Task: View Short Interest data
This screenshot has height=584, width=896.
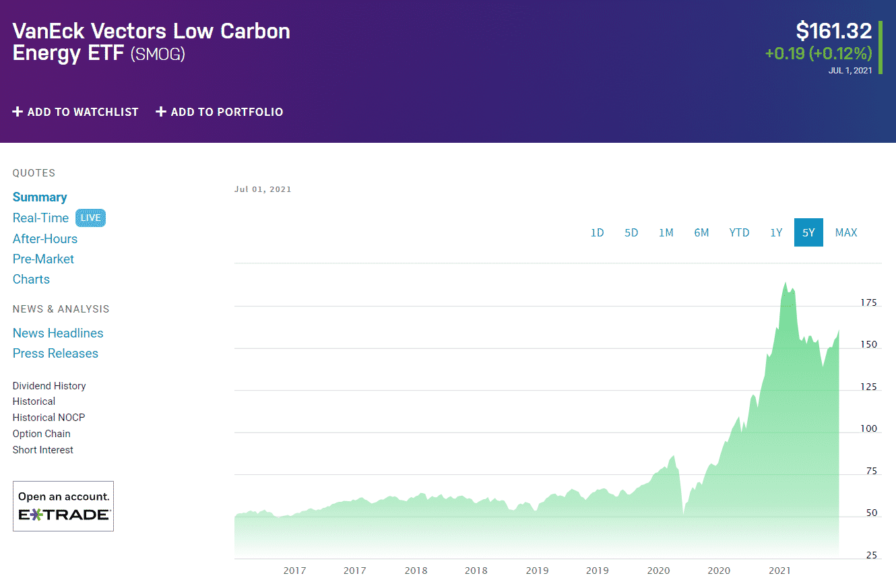Action: pos(43,450)
